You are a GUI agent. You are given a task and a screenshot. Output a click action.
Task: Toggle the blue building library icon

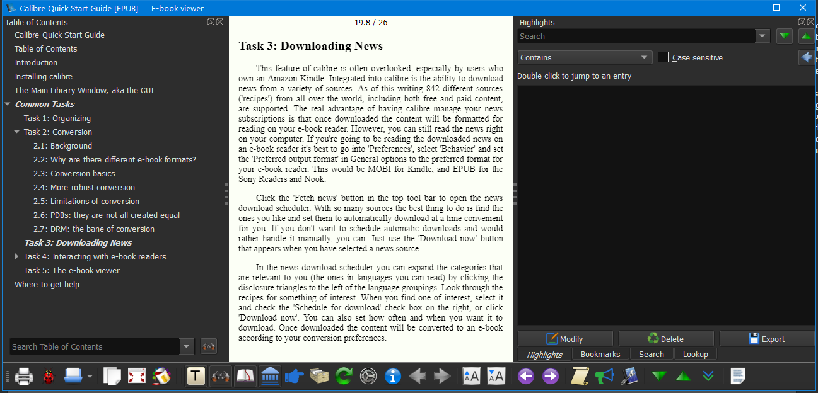pyautogui.click(x=270, y=377)
